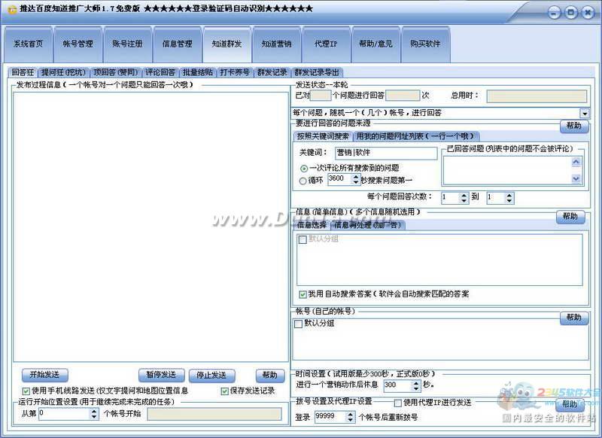Open 帮助 next to 停止发送
Viewport: 602px width, 438px height.
(270, 375)
